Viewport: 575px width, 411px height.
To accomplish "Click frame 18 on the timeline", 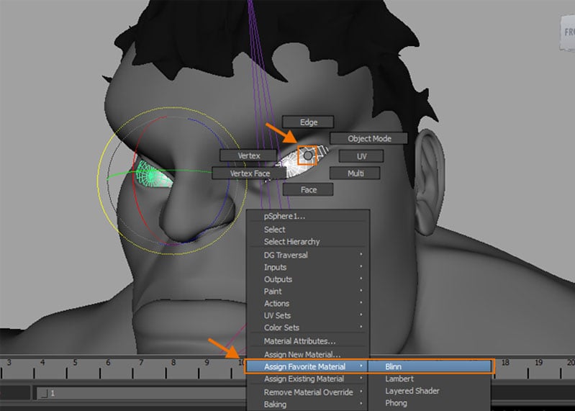I will coord(505,363).
